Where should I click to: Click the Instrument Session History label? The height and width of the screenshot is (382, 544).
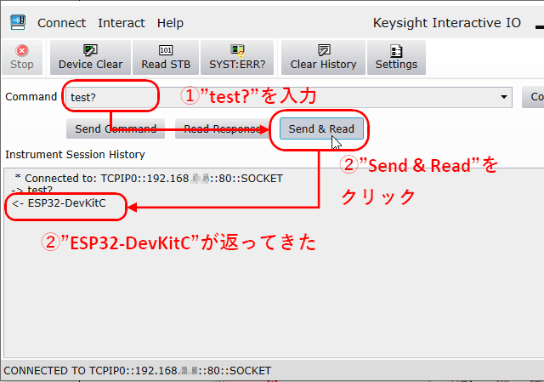[75, 154]
